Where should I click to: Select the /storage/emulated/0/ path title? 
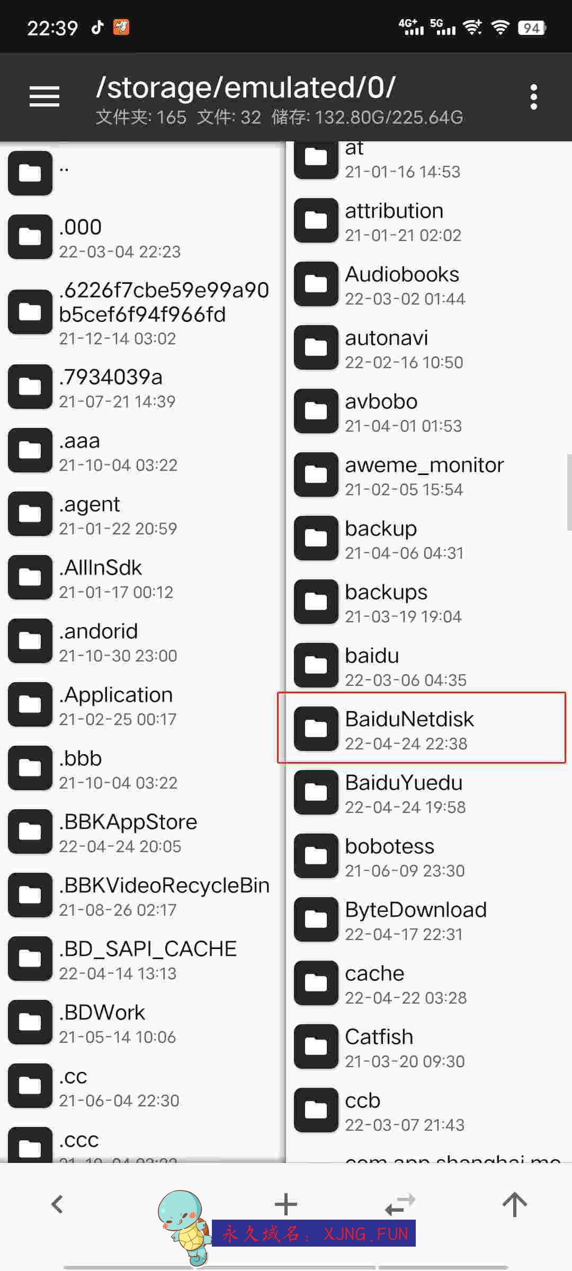[245, 87]
